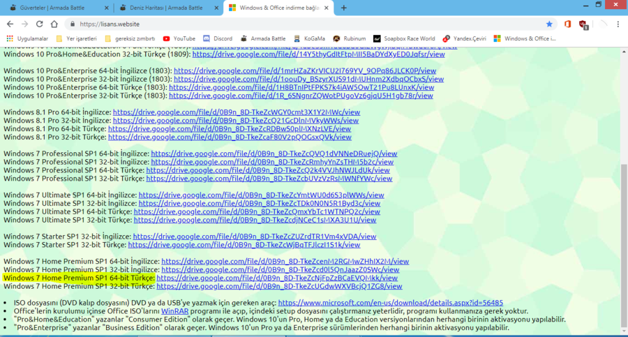Open the Yandex.Çeviri bookmark
The image size is (628, 337).
pos(464,38)
